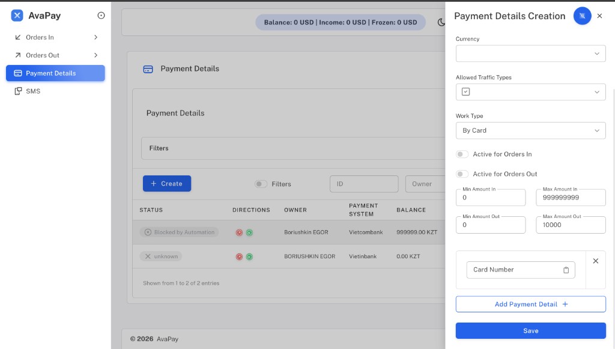Toggle dark mode moon icon

point(441,22)
